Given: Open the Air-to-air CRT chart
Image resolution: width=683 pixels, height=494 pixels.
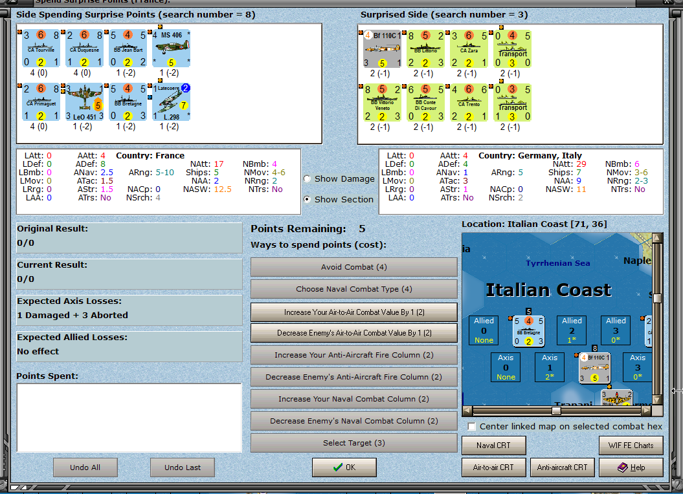Looking at the screenshot, I should coord(493,467).
